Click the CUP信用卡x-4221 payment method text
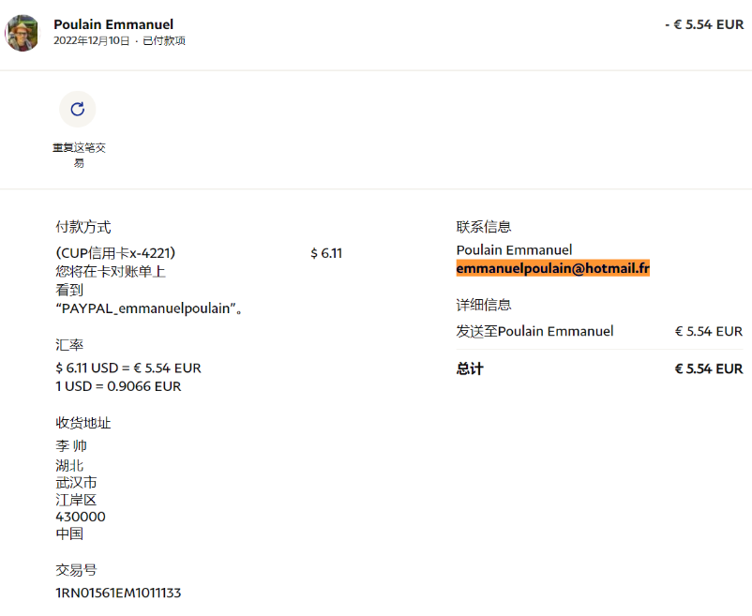 coord(115,253)
